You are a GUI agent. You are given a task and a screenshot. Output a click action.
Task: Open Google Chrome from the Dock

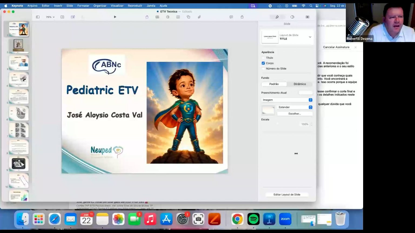(x=237, y=219)
